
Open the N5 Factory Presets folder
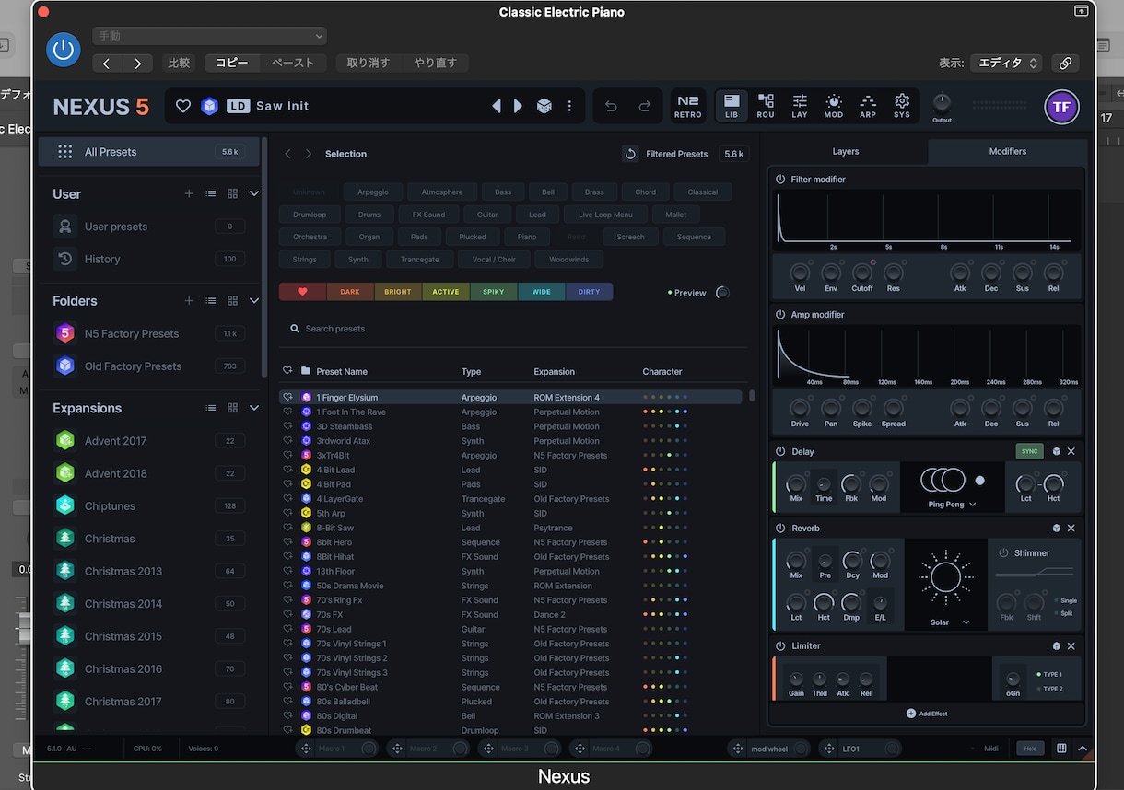(149, 333)
